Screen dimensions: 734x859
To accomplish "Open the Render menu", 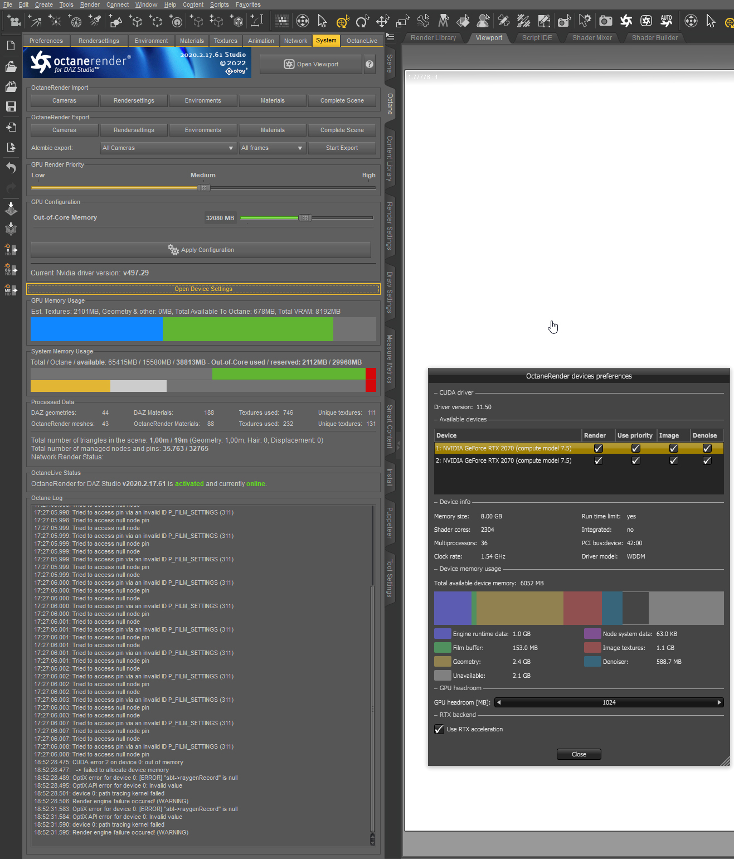I will point(90,4).
